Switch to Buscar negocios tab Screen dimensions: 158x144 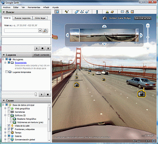click(22, 18)
